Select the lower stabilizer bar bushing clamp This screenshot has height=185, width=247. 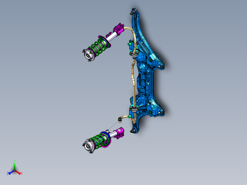coord(134,109)
